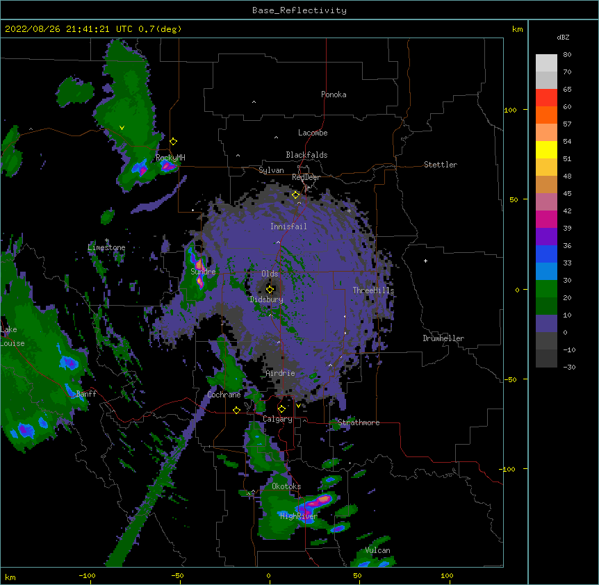
Task: Click the yellow V marker northwest of RockyMH
Action: point(122,128)
